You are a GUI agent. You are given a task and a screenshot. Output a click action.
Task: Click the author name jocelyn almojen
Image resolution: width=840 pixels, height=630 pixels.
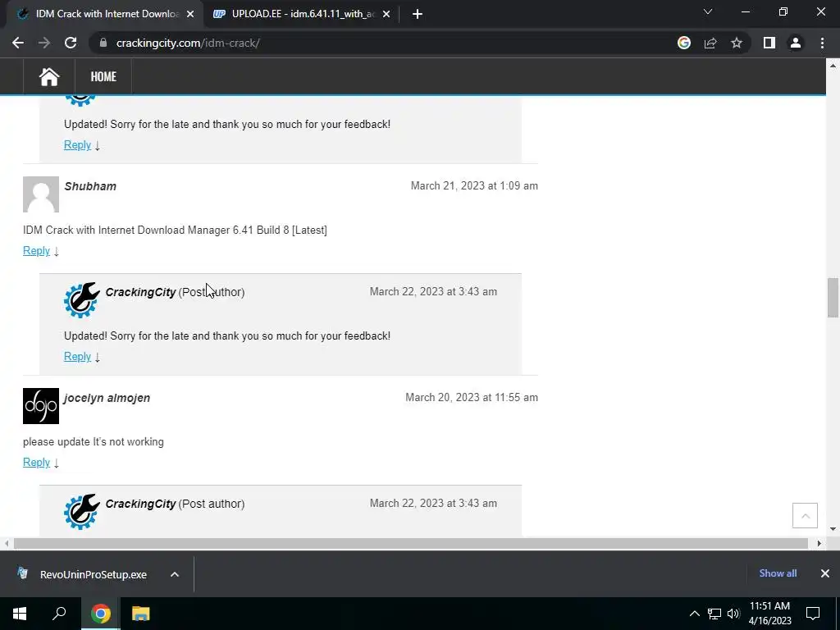click(107, 398)
